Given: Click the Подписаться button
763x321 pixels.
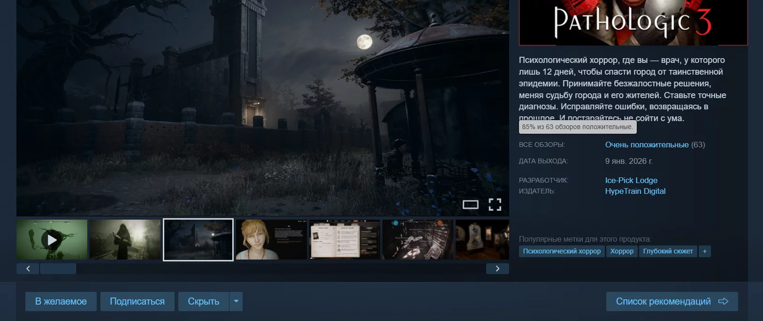Looking at the screenshot, I should pyautogui.click(x=137, y=301).
